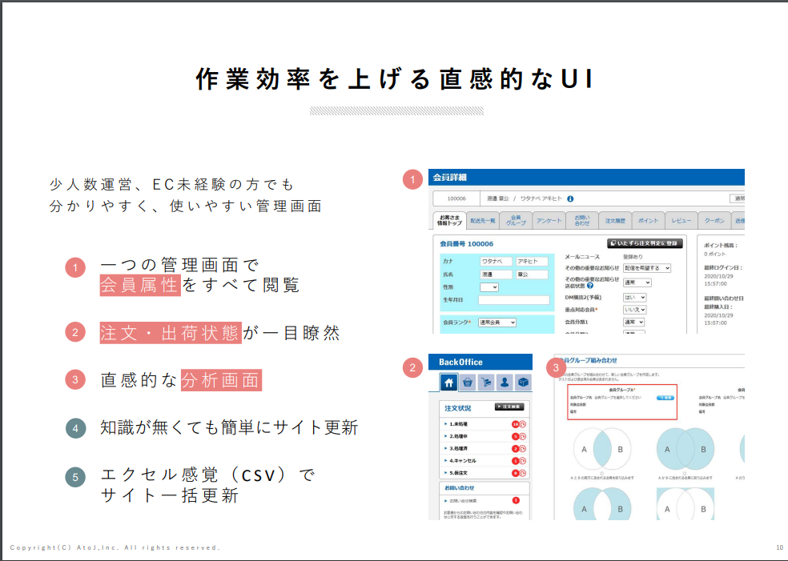
Task: Open the 4.キャンセル order status link
Action: 463,460
